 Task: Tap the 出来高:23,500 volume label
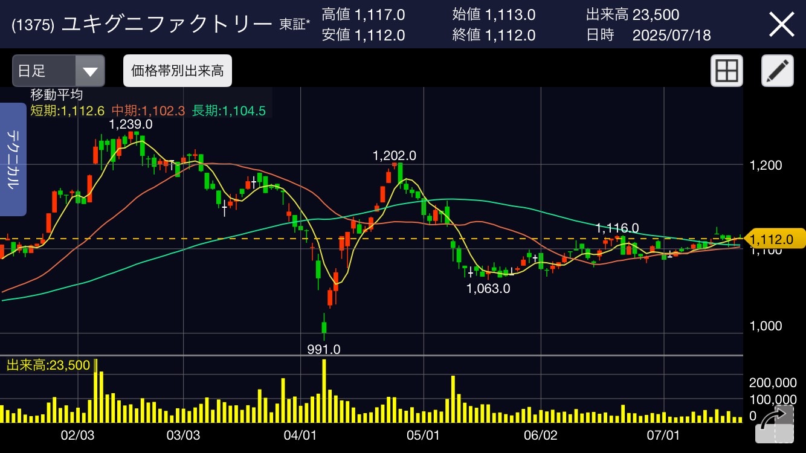[x=48, y=365]
